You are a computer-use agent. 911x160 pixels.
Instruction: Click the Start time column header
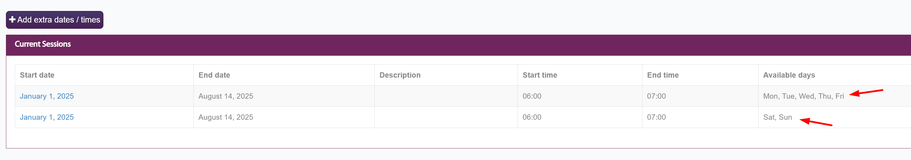(540, 75)
